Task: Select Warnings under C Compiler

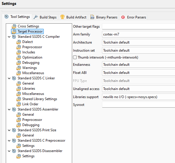Action: (x=30, y=68)
